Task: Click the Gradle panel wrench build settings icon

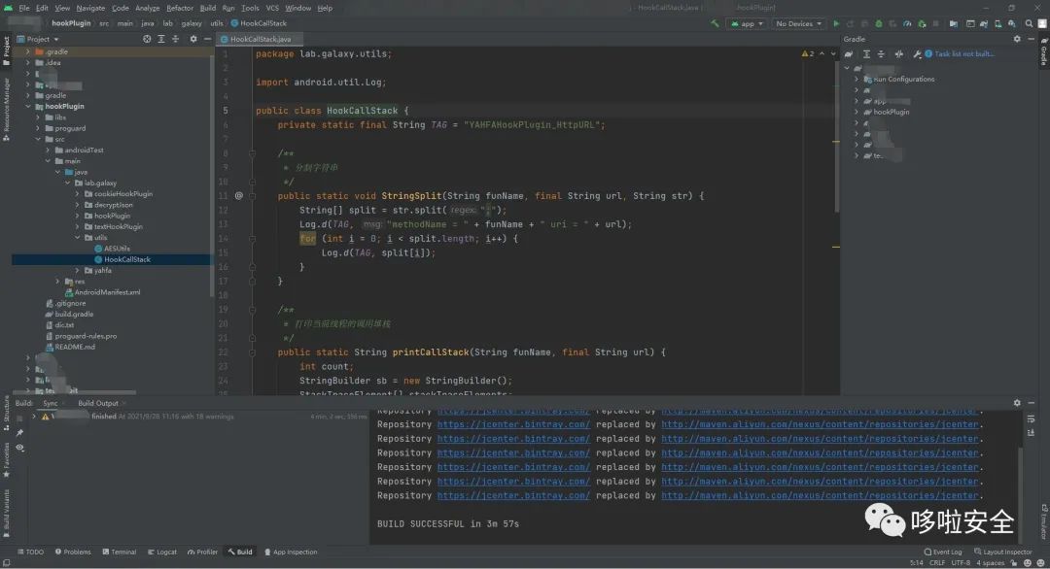Action: 917,54
